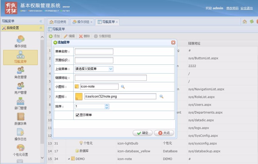Click the sys/logs.aspx cell
258x164 pixels.
tap(199, 128)
